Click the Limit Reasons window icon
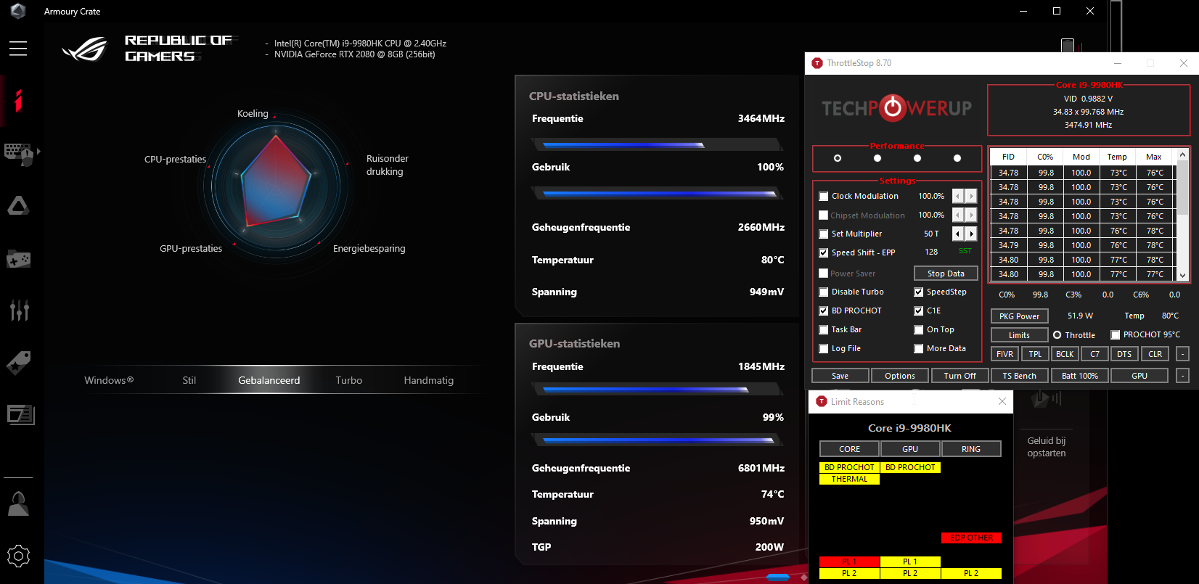 [822, 401]
